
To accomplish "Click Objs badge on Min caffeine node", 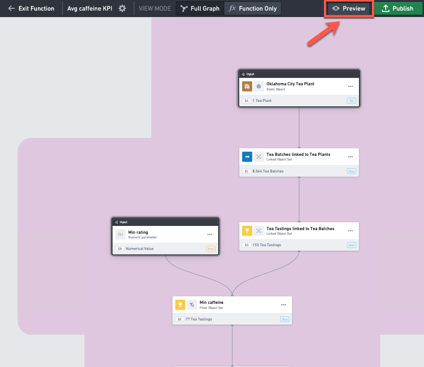I will pyautogui.click(x=285, y=320).
